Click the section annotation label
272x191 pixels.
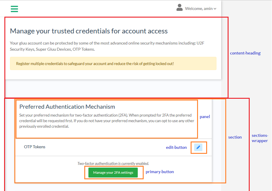point(235,137)
